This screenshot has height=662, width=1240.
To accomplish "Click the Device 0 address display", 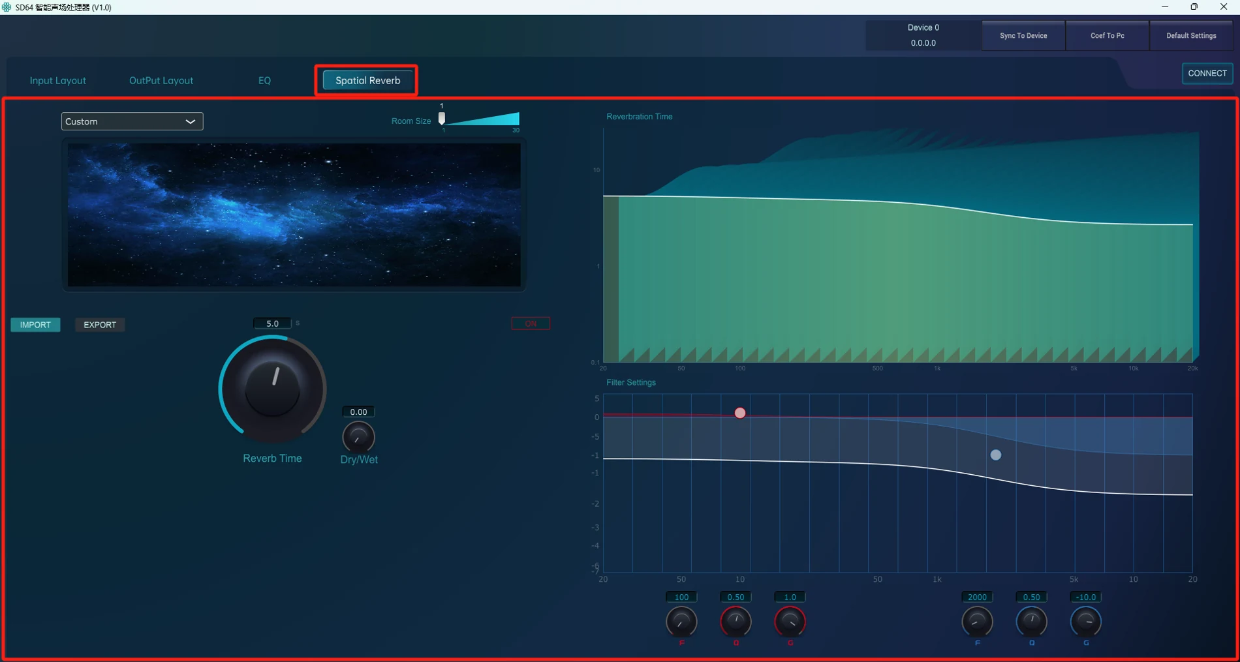I will 923,36.
